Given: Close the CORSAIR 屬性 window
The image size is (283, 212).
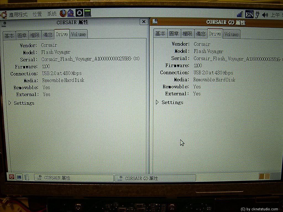Looking at the screenshot, I should [144, 22].
